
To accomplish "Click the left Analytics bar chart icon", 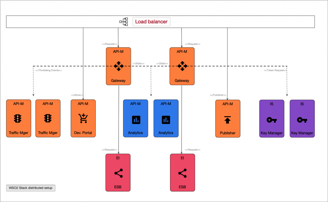I will click(136, 120).
